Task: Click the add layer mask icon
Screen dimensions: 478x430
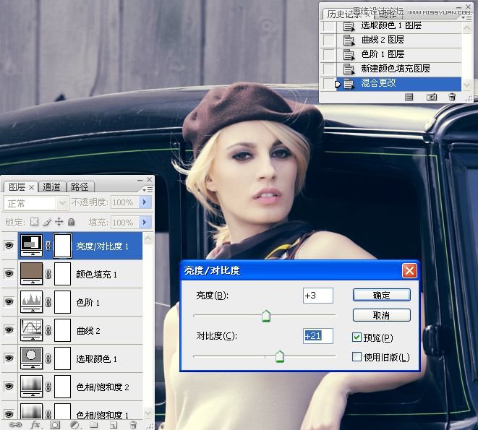Action: pos(54,425)
